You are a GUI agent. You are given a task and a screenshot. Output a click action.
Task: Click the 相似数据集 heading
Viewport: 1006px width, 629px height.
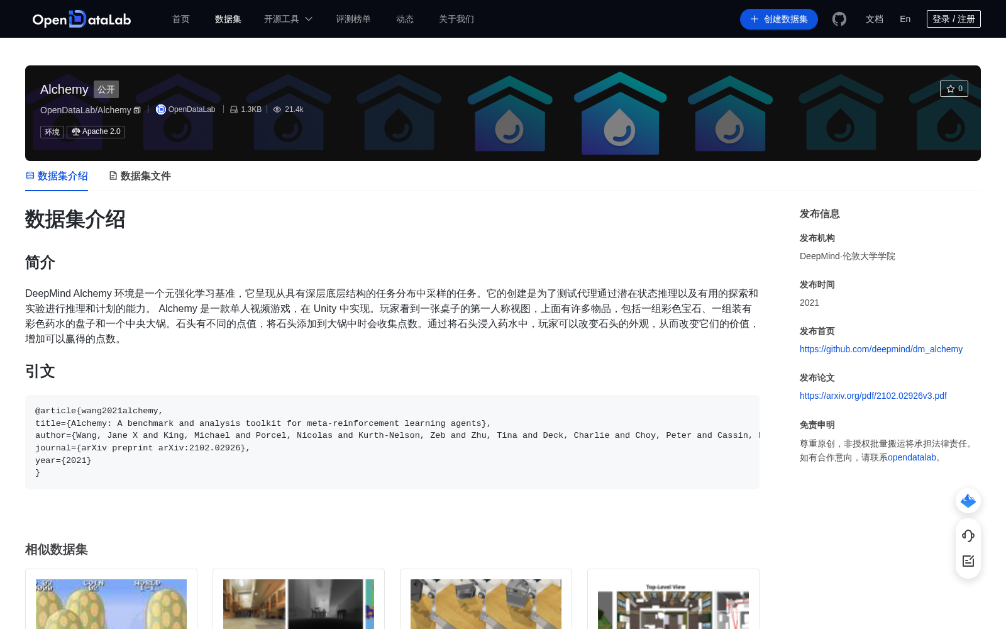(57, 549)
